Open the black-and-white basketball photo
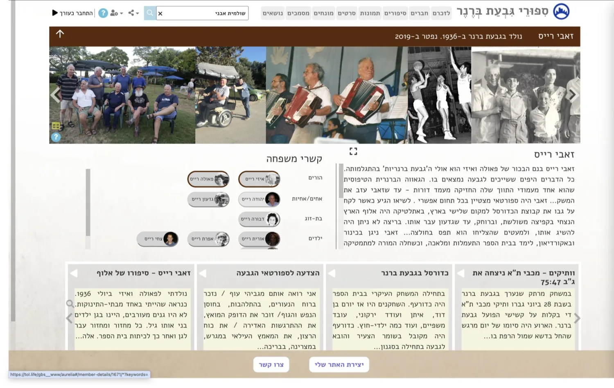Image resolution: width=614 pixels, height=388 pixels. pos(440,95)
